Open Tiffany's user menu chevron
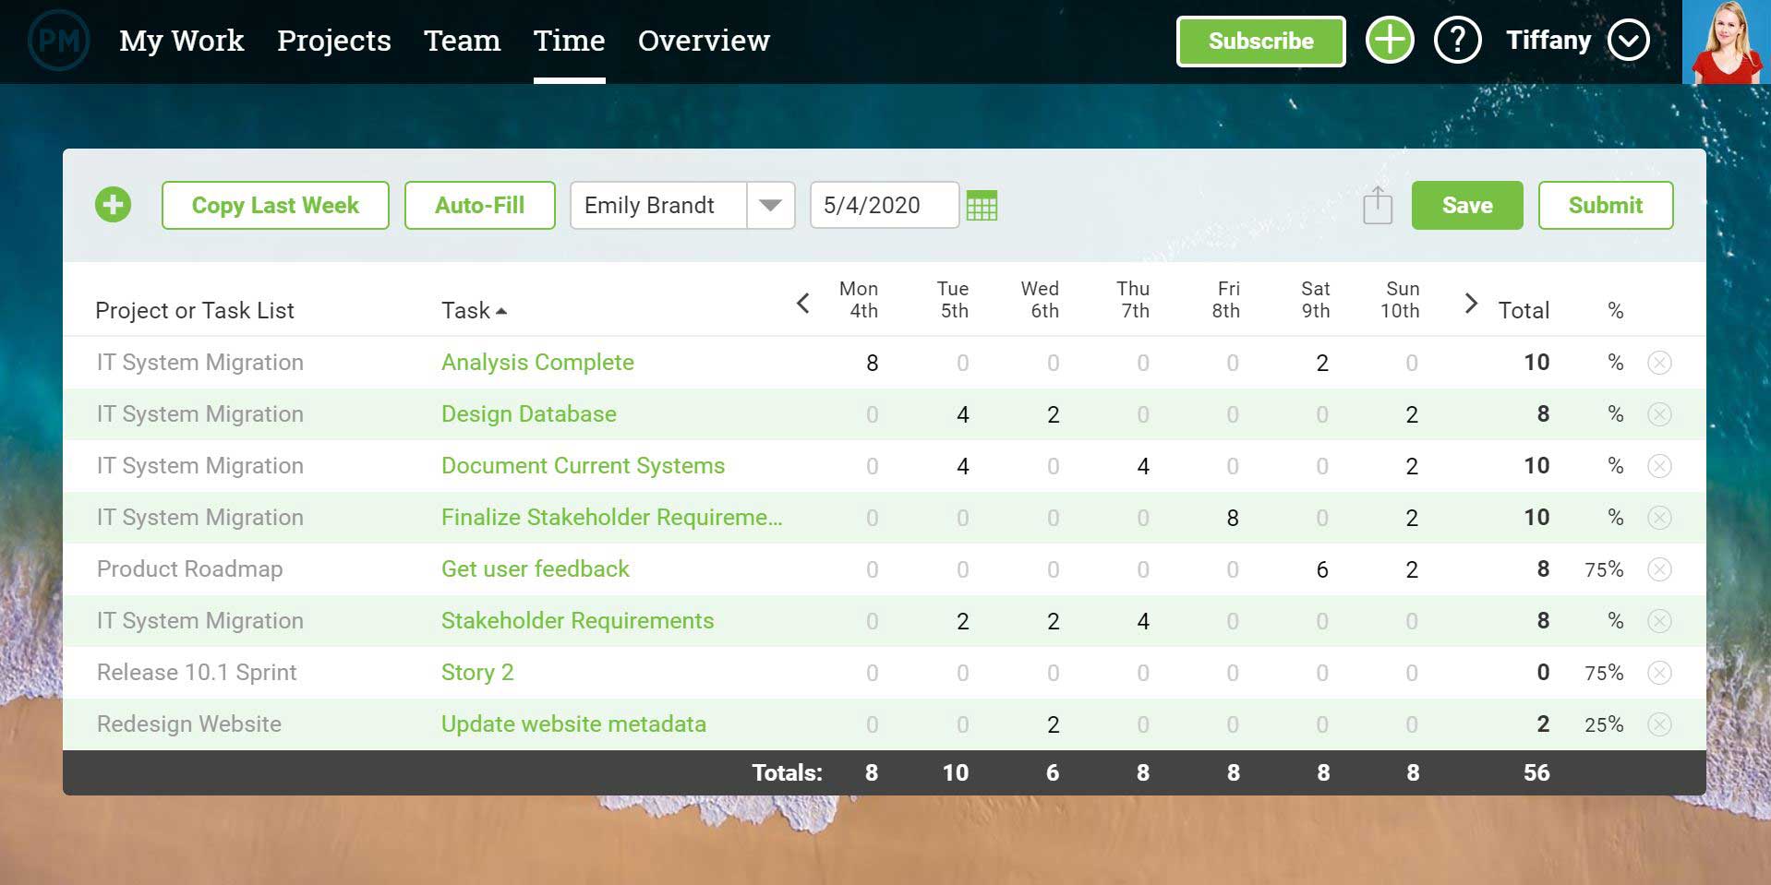The width and height of the screenshot is (1771, 885). point(1628,41)
